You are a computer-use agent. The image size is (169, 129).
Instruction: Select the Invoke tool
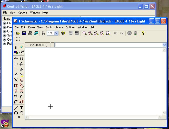click(22, 101)
